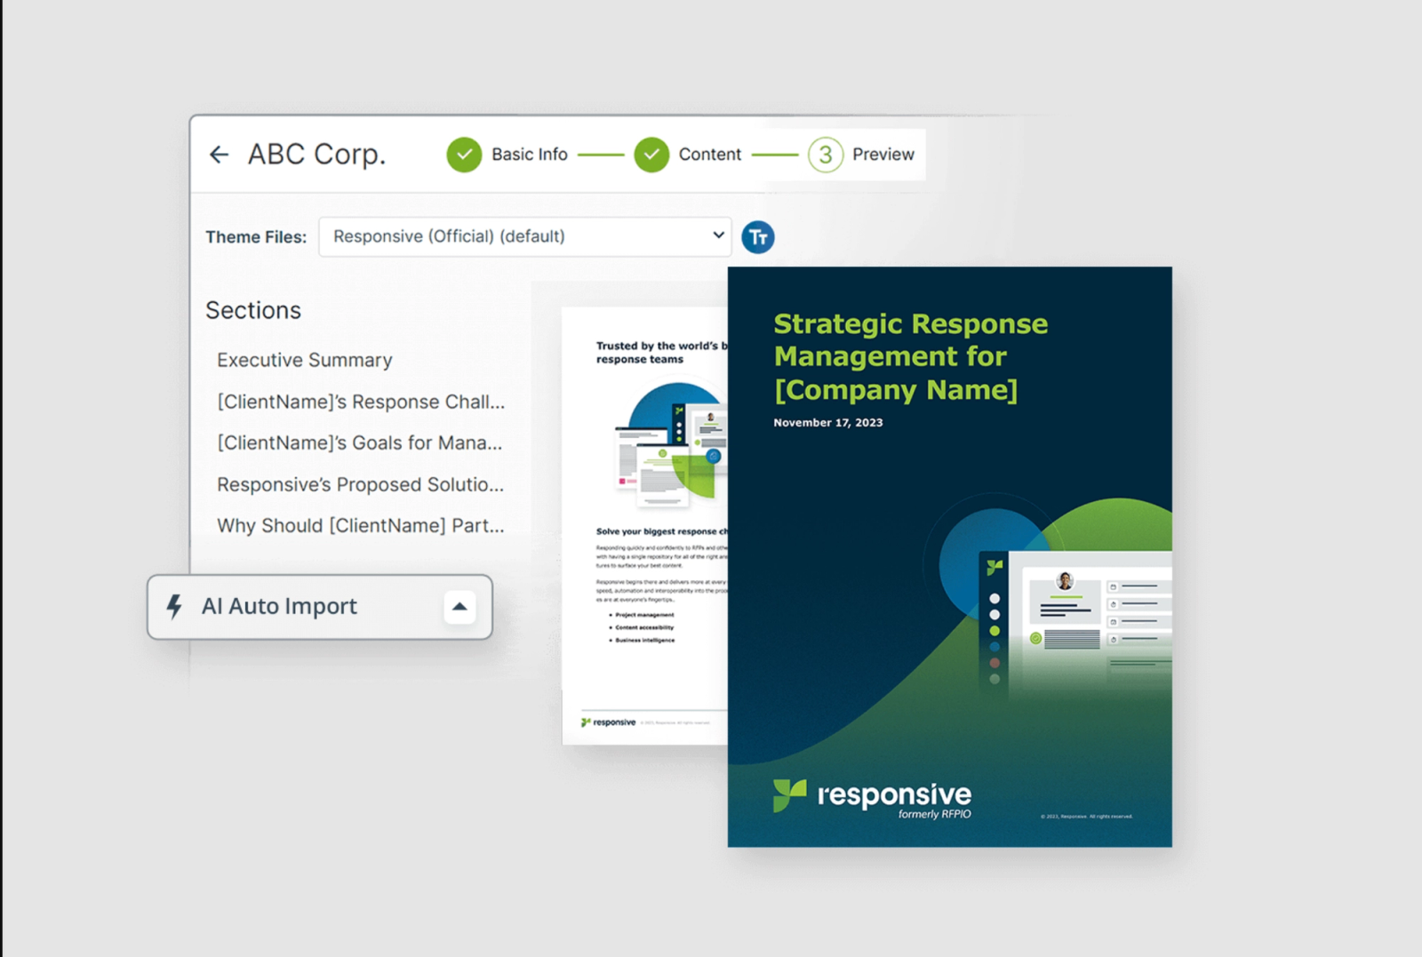Collapse the AI Auto Import arrow
Screen dimensions: 1422x957
coord(459,607)
